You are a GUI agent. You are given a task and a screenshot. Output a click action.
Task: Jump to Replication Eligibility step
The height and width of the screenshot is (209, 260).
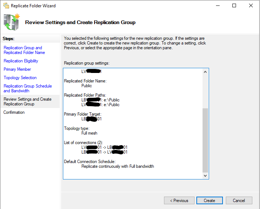(x=21, y=61)
